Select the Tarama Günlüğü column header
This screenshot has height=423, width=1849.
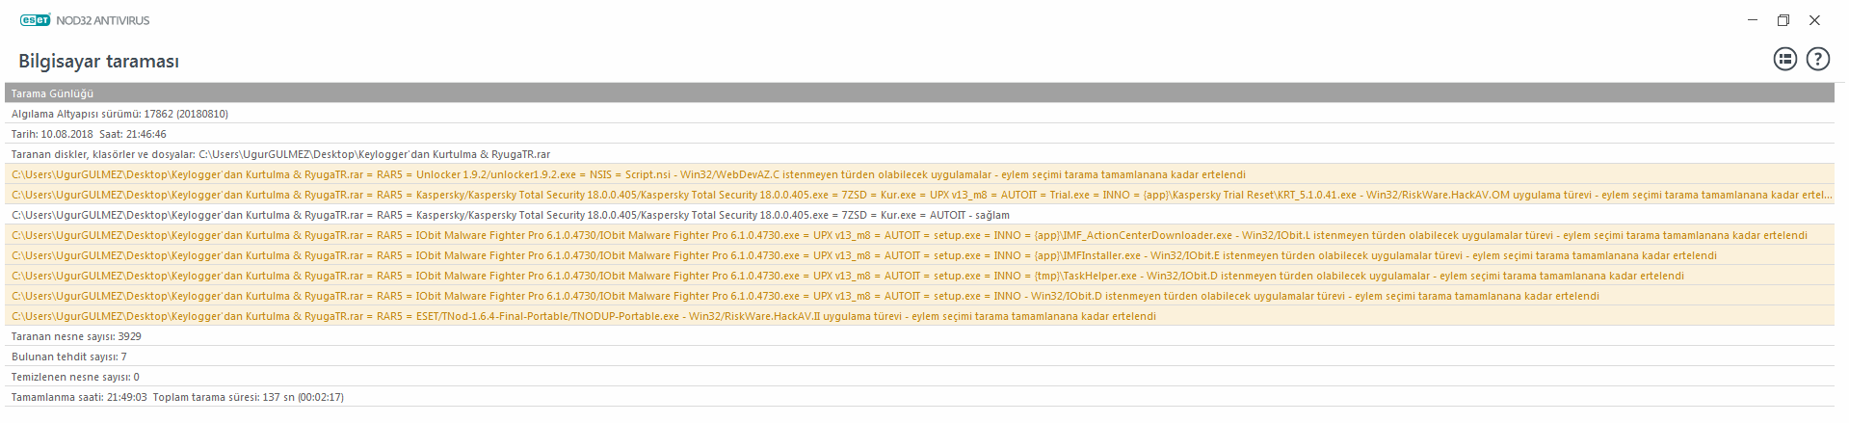point(919,93)
